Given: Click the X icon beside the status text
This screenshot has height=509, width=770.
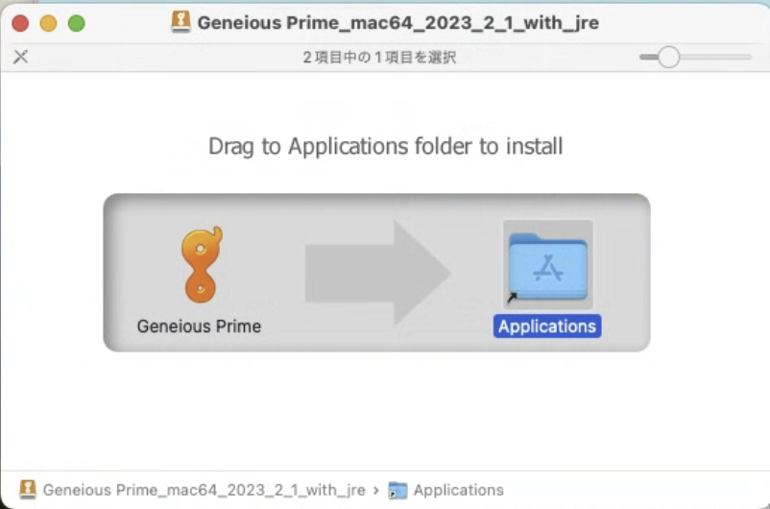Looking at the screenshot, I should point(20,57).
